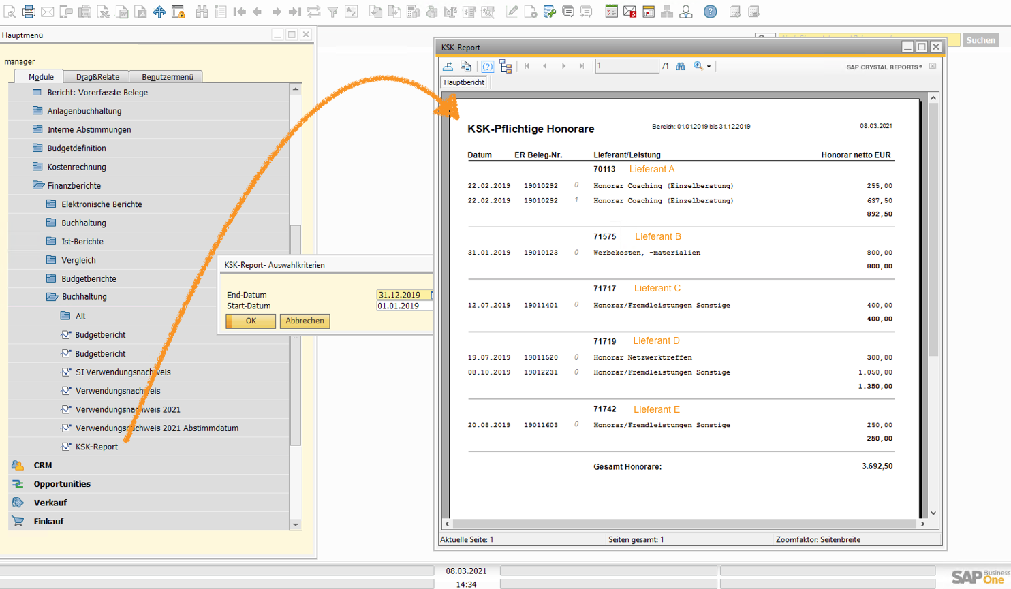Toggle the group tree icon in report viewer

click(x=505, y=66)
